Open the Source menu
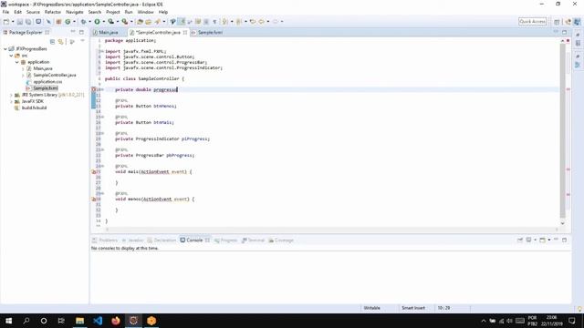Image resolution: width=584 pixels, height=328 pixels. click(x=33, y=12)
